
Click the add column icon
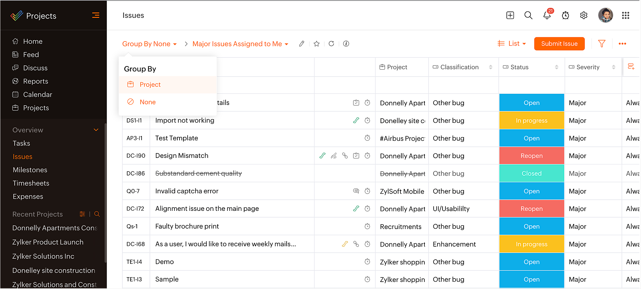(x=631, y=67)
